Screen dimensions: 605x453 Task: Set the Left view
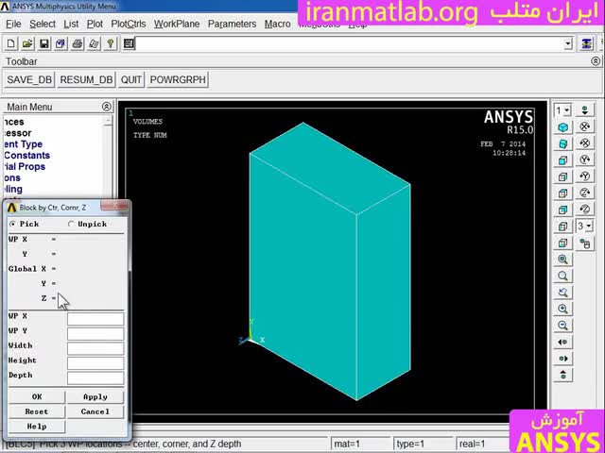tap(563, 226)
